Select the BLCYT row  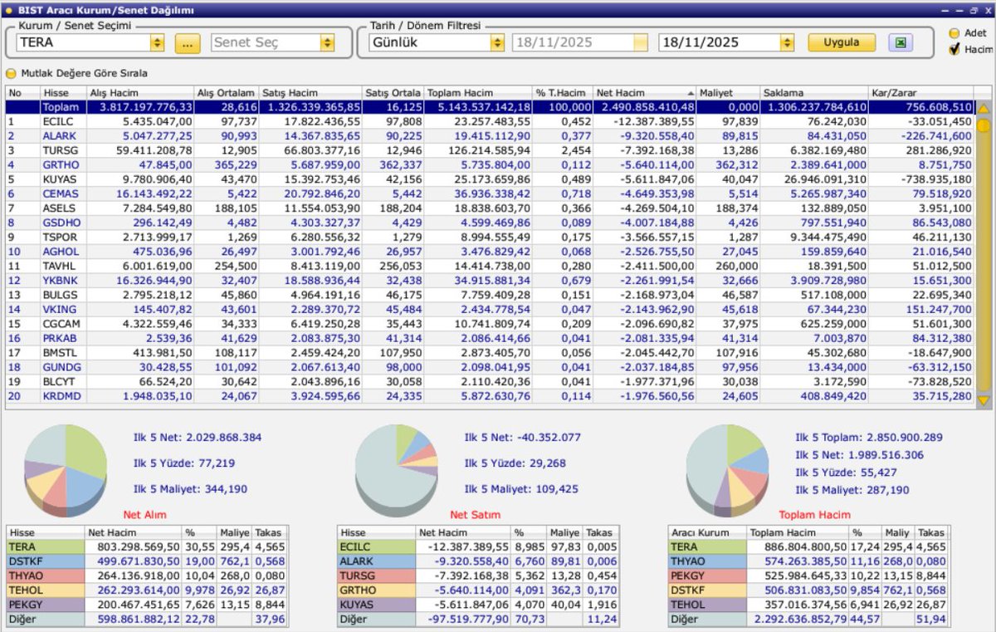490,381
